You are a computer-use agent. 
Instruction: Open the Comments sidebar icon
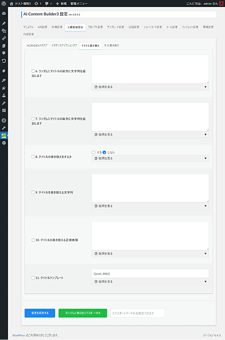(4, 53)
